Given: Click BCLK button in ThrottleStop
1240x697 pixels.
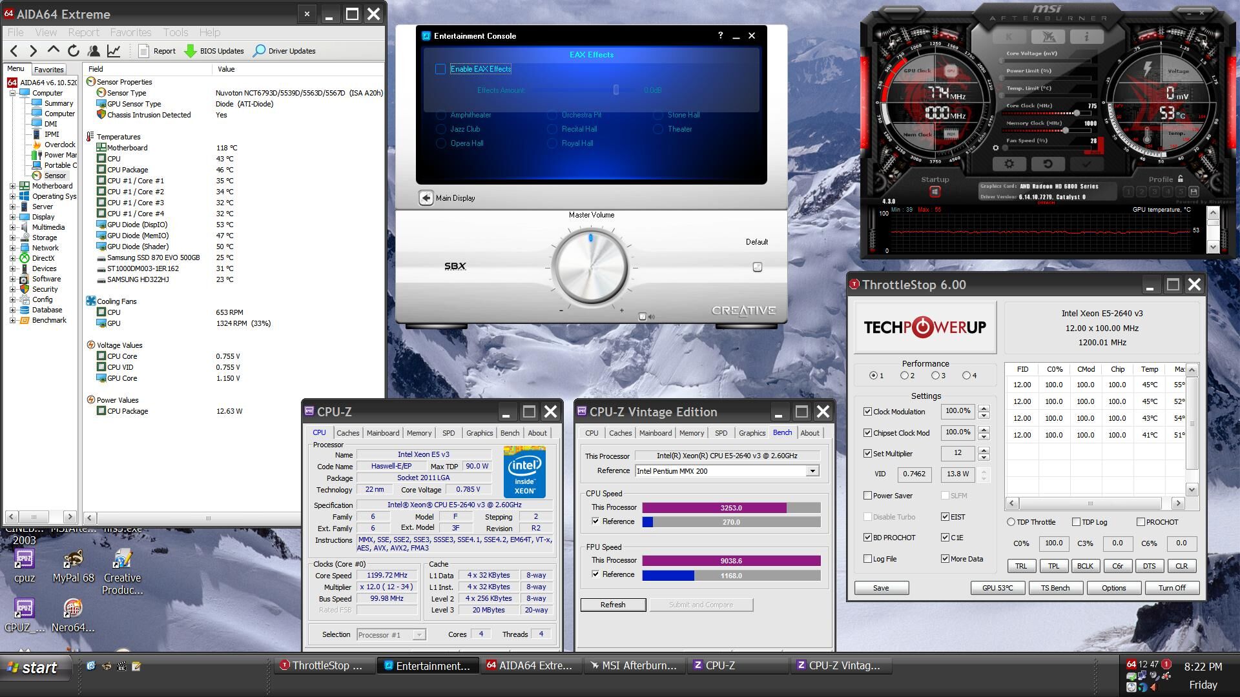Looking at the screenshot, I should 1085,566.
